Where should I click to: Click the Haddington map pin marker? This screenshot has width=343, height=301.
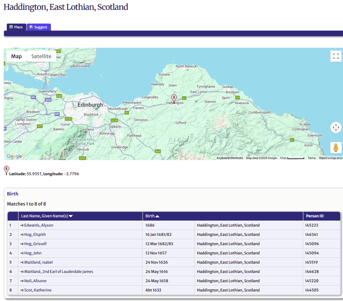pos(174,98)
